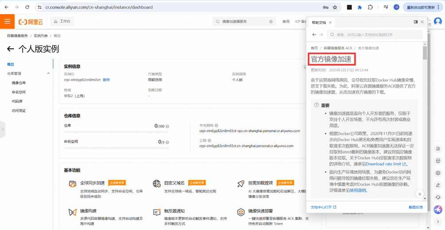Viewport: 445px width, 230px height.
Task: Click 重新启动即可更新 update button
Action: (421, 8)
